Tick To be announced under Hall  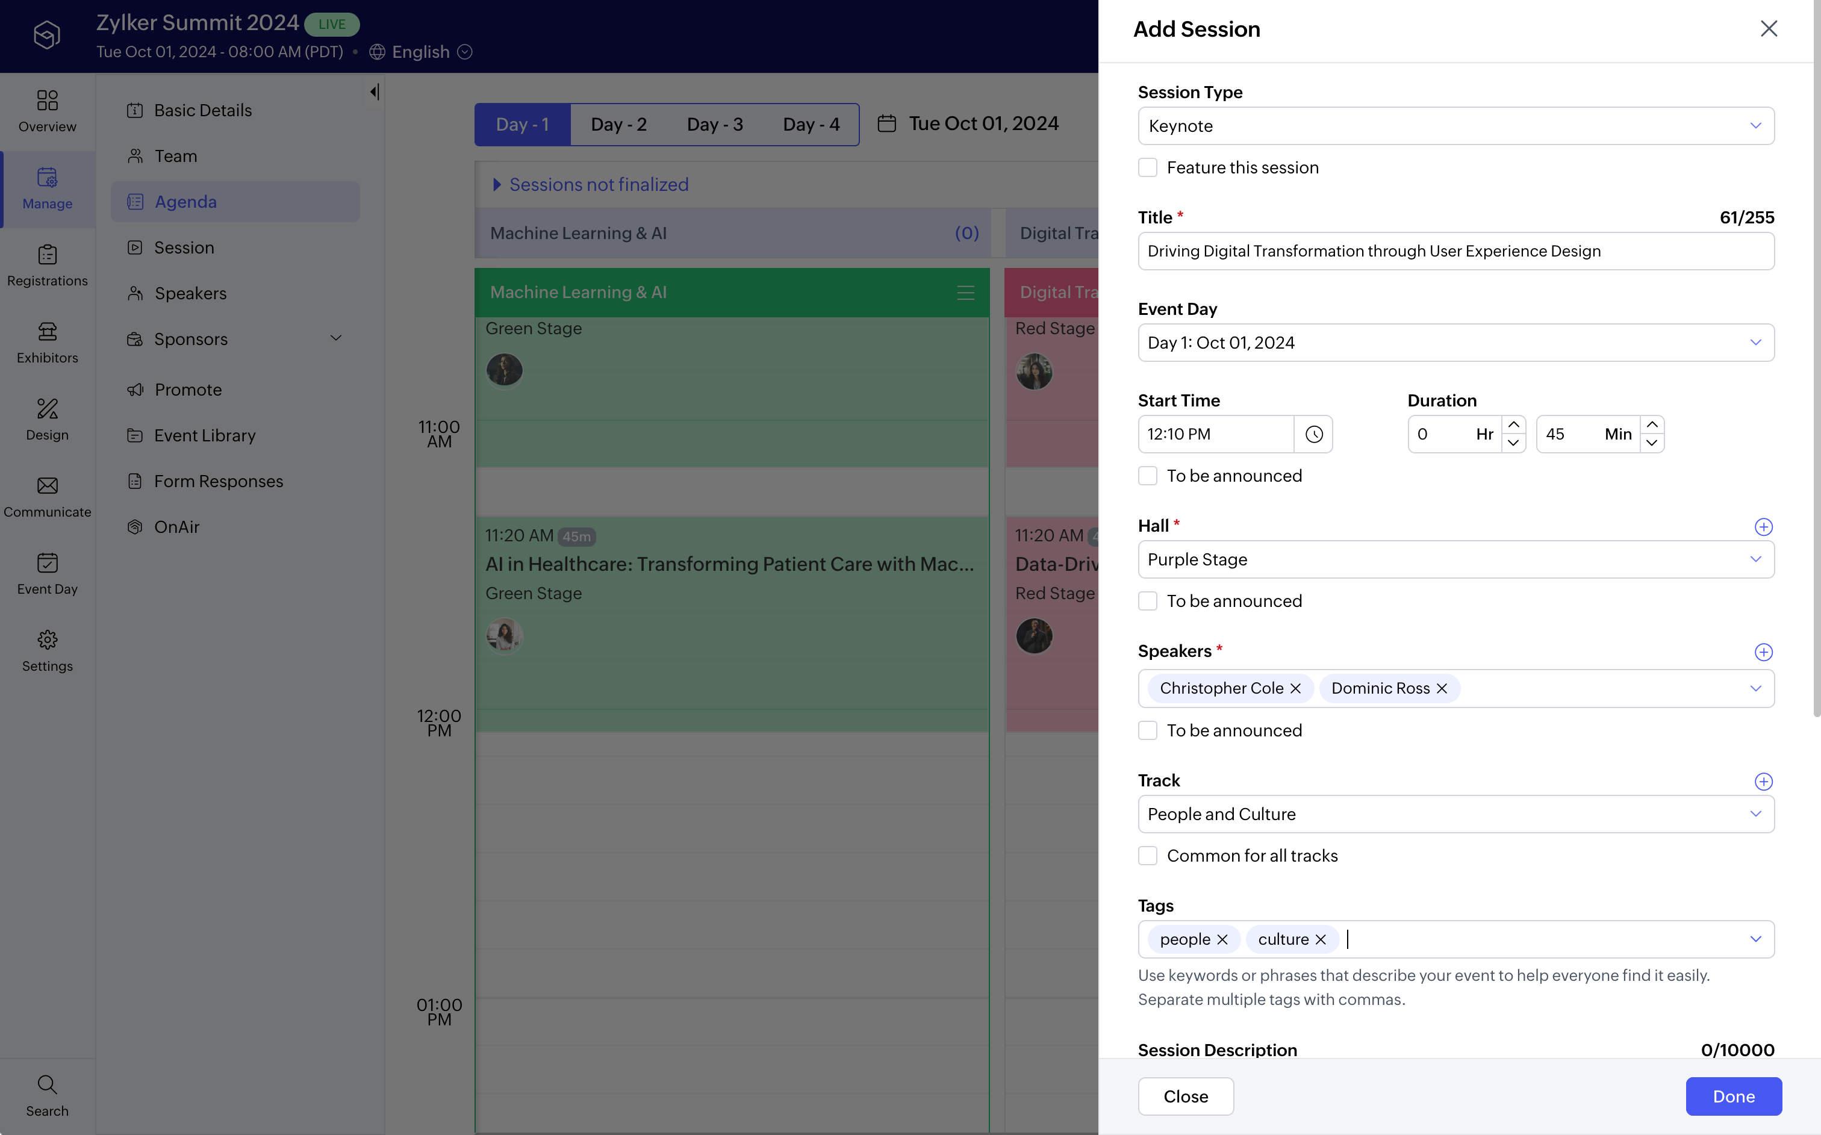coord(1148,600)
